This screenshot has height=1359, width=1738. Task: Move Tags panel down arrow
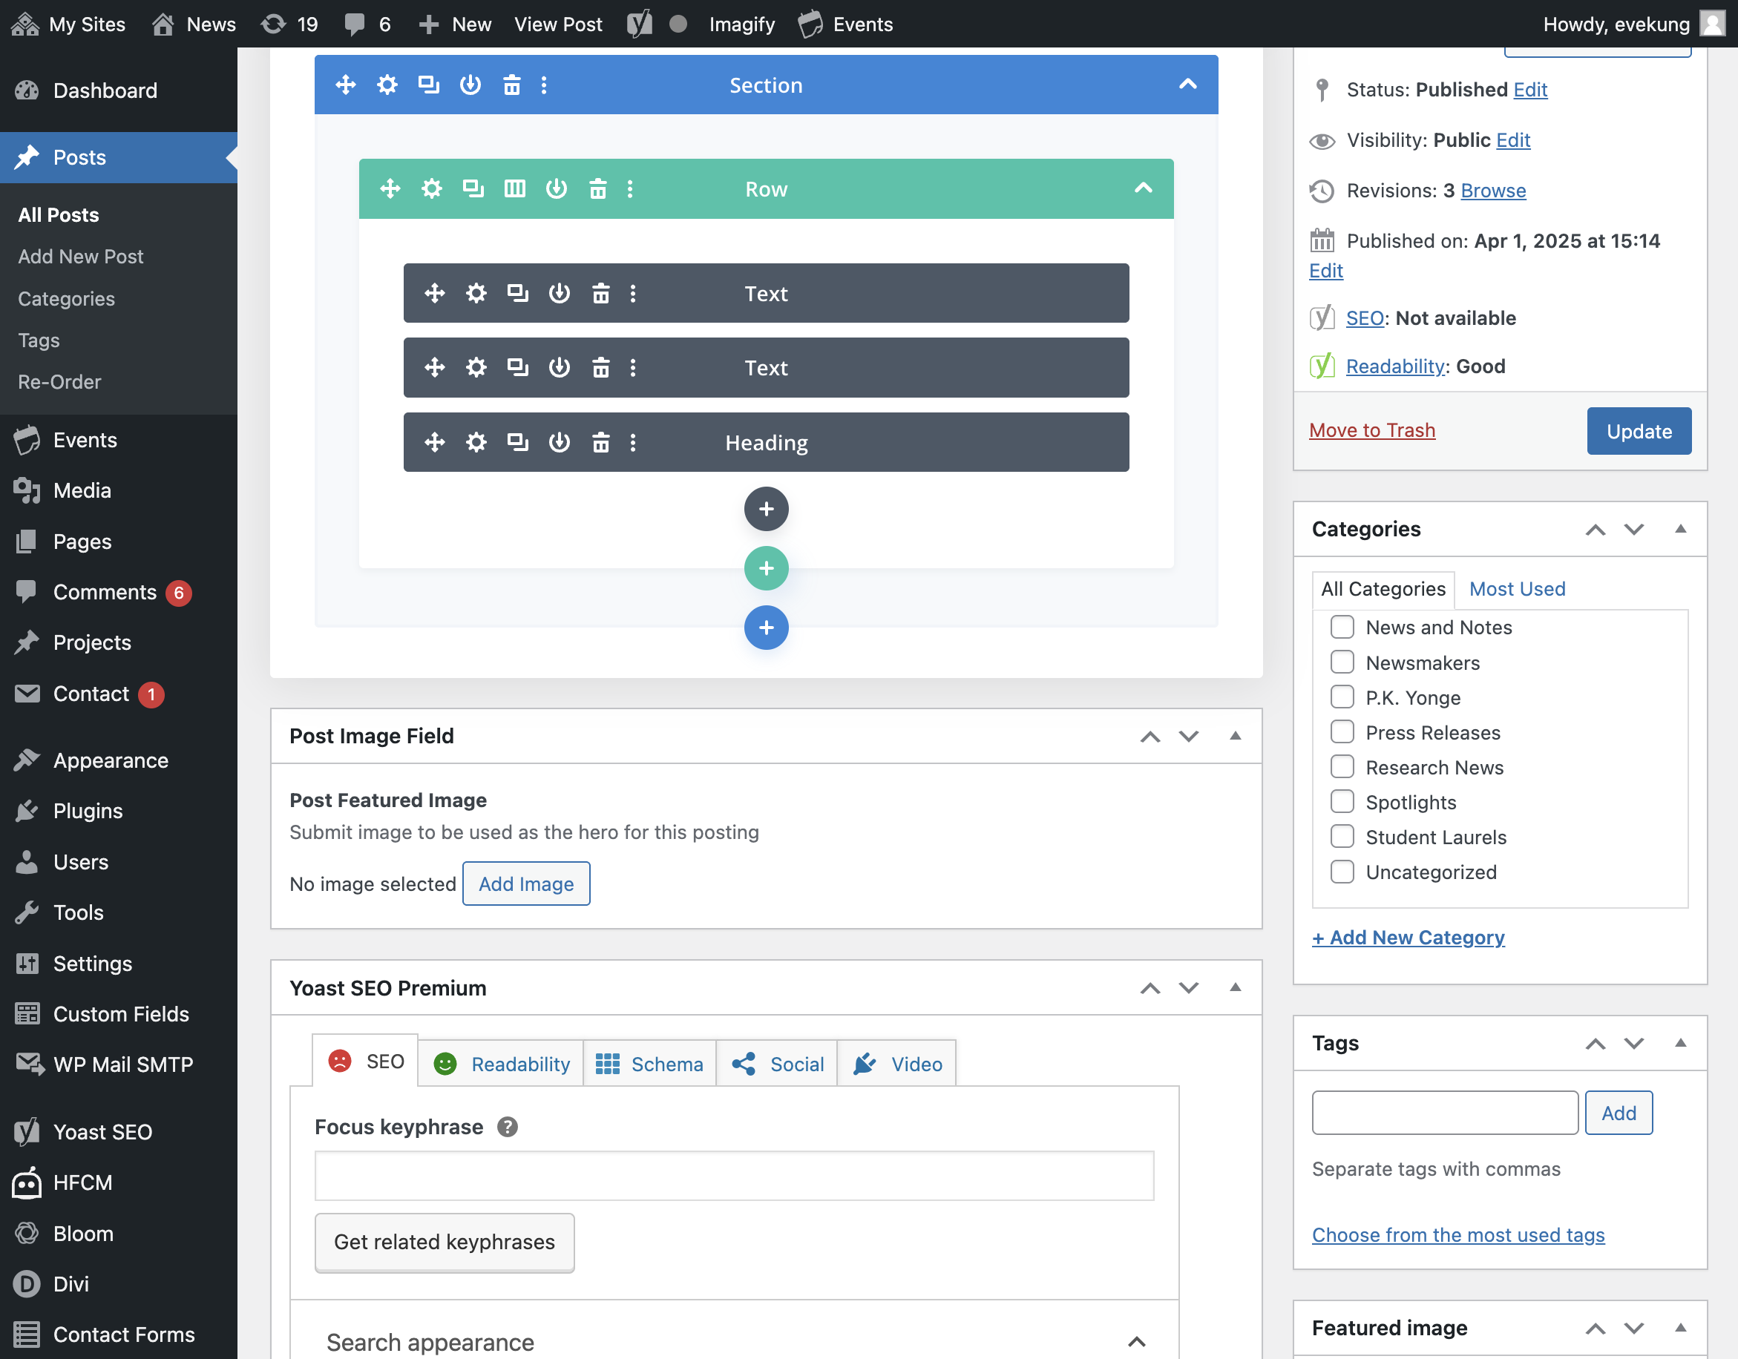coord(1634,1043)
